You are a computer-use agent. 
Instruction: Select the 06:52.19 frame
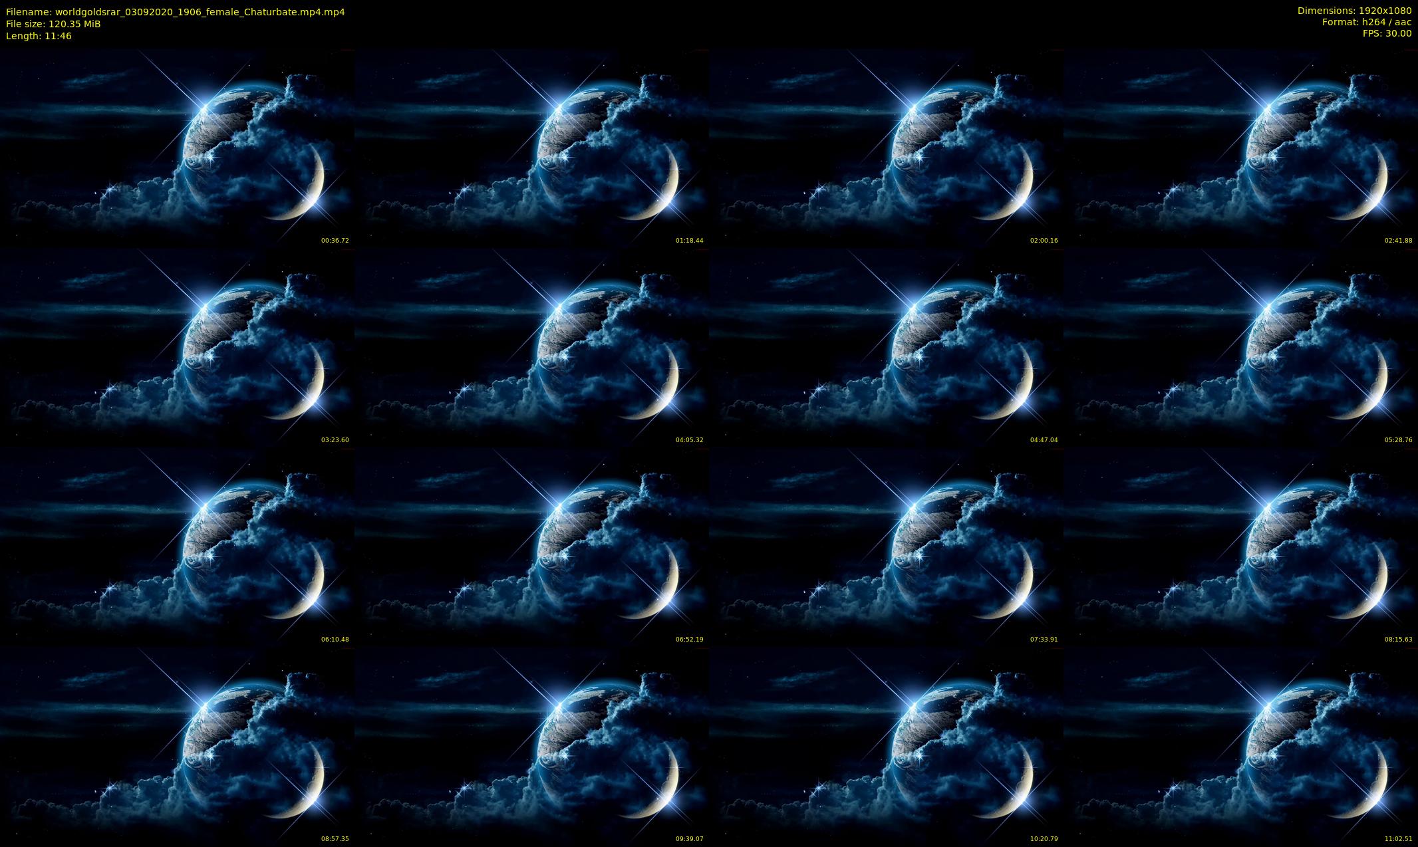(531, 546)
